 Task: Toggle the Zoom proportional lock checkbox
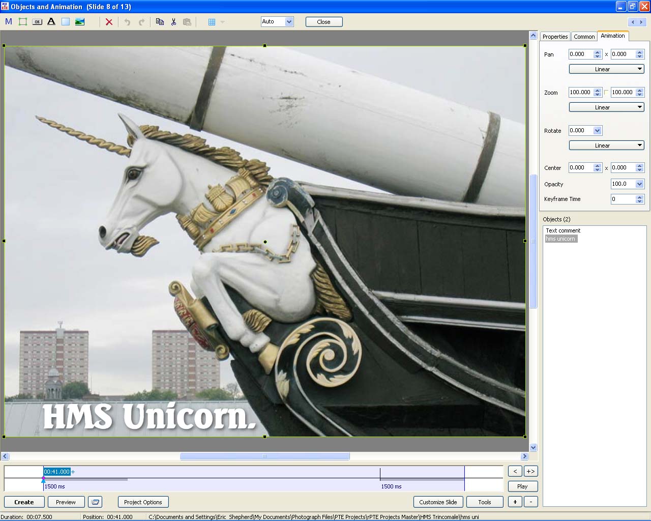(606, 92)
